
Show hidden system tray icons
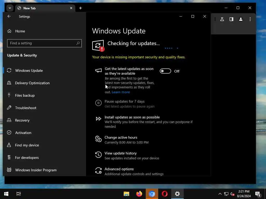point(220,194)
